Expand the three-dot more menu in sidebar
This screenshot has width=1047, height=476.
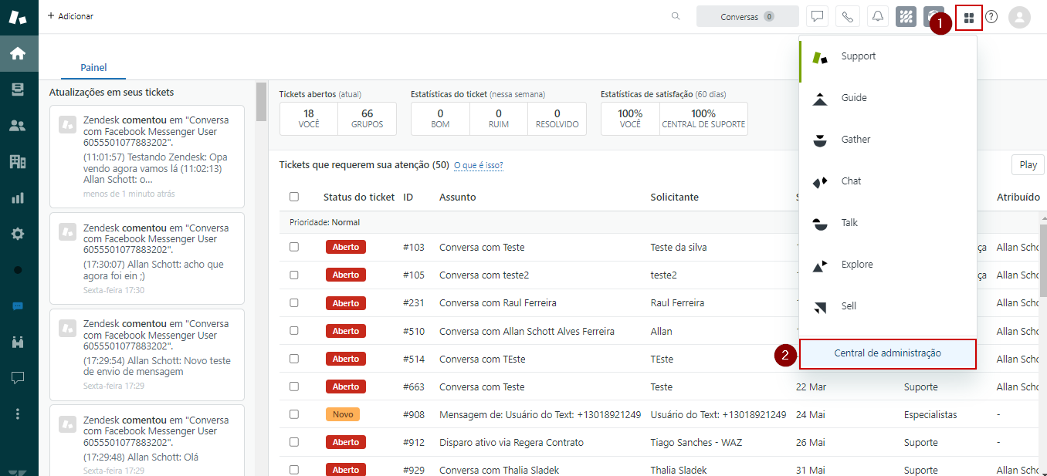[x=18, y=414]
